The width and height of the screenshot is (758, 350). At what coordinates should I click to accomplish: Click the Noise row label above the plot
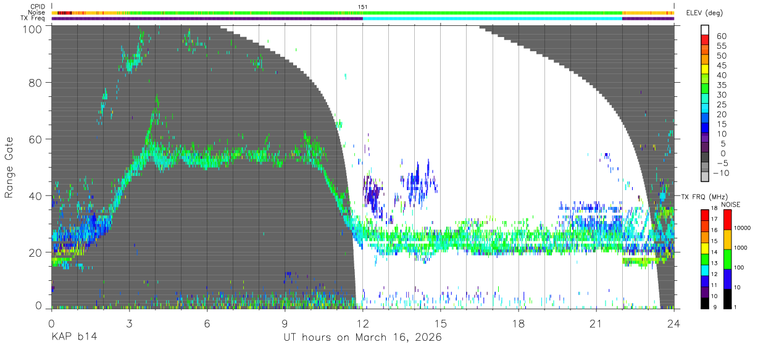pyautogui.click(x=37, y=12)
